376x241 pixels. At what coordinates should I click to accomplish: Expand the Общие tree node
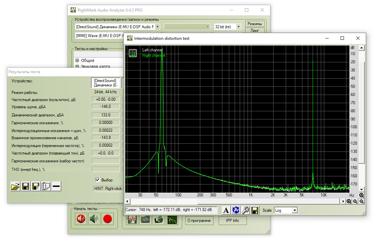(77, 60)
